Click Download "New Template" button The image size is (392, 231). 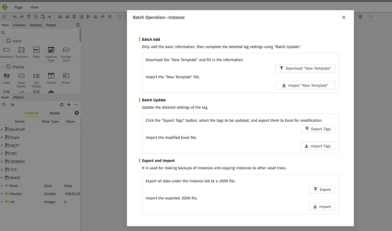coord(305,68)
